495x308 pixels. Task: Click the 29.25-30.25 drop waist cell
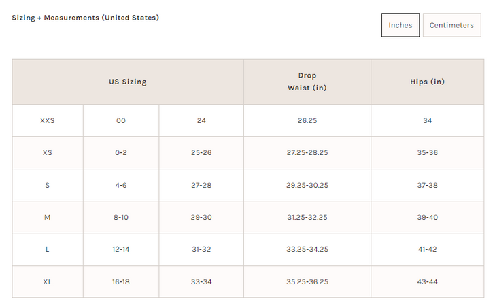pyautogui.click(x=307, y=185)
